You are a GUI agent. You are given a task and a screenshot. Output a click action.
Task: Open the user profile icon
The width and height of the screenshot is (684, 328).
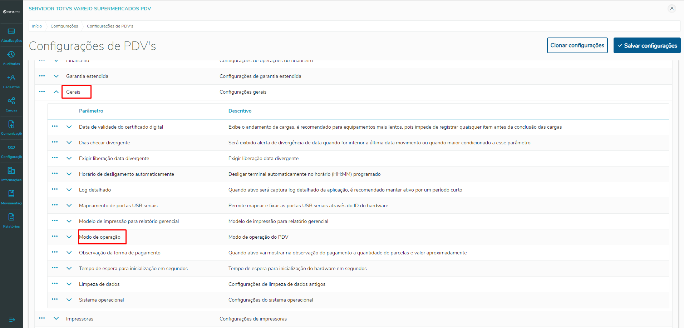click(x=672, y=9)
